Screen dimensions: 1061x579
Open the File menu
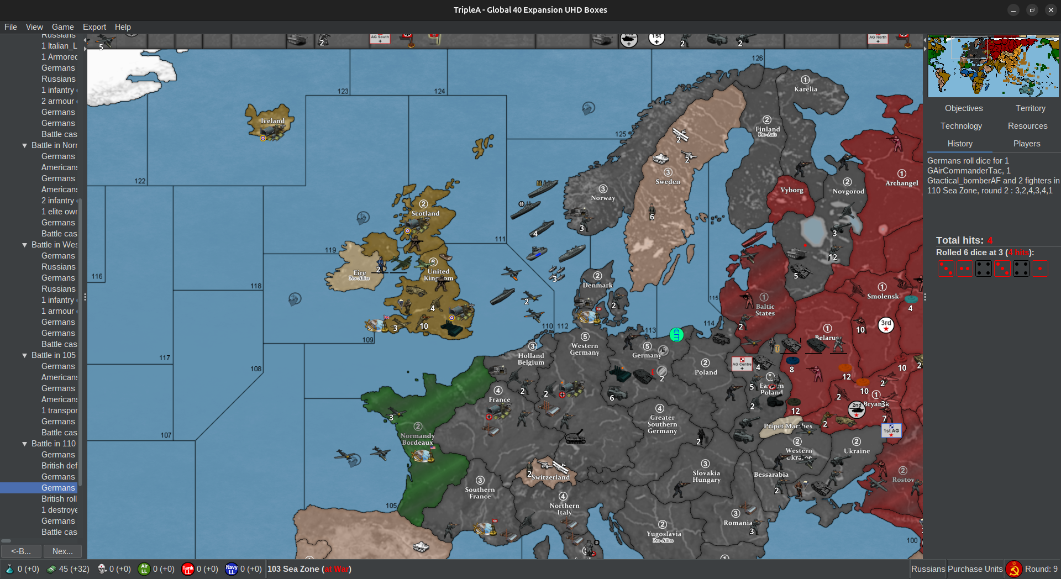10,27
